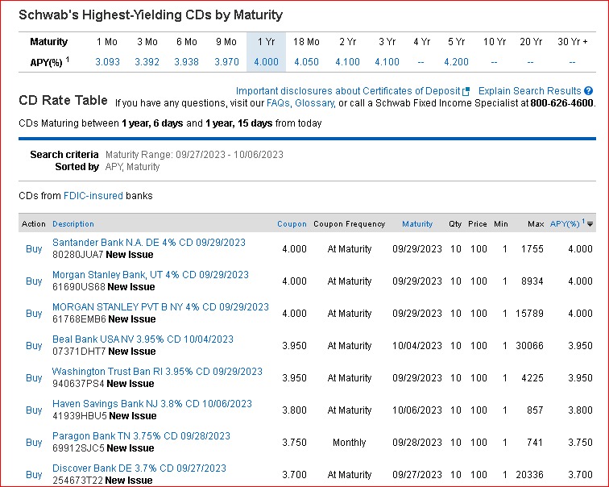The height and width of the screenshot is (487, 609).
Task: Open Beal Bank USA NV 3.95% CD details
Action: point(143,339)
